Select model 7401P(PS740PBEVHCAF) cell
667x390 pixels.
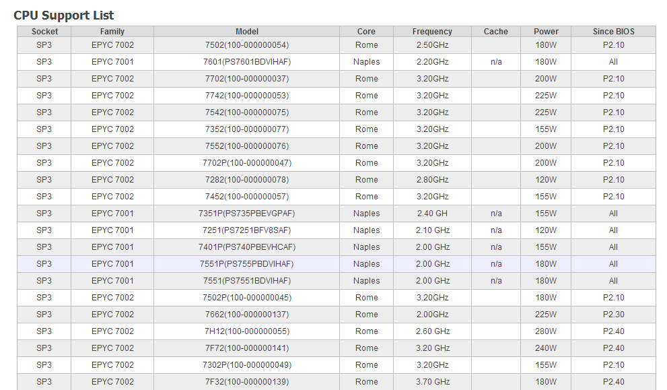click(247, 247)
